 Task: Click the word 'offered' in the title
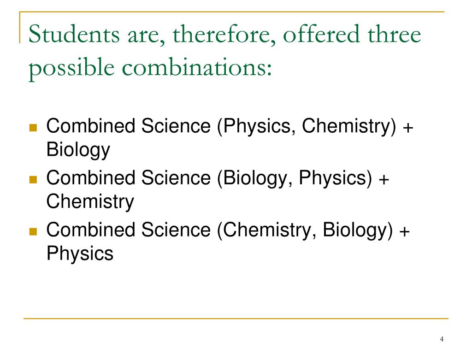click(321, 34)
